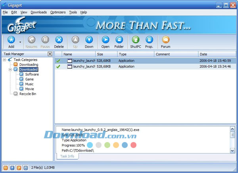Open the Folder toolbar icon
This screenshot has height=173, width=238.
[119, 40]
